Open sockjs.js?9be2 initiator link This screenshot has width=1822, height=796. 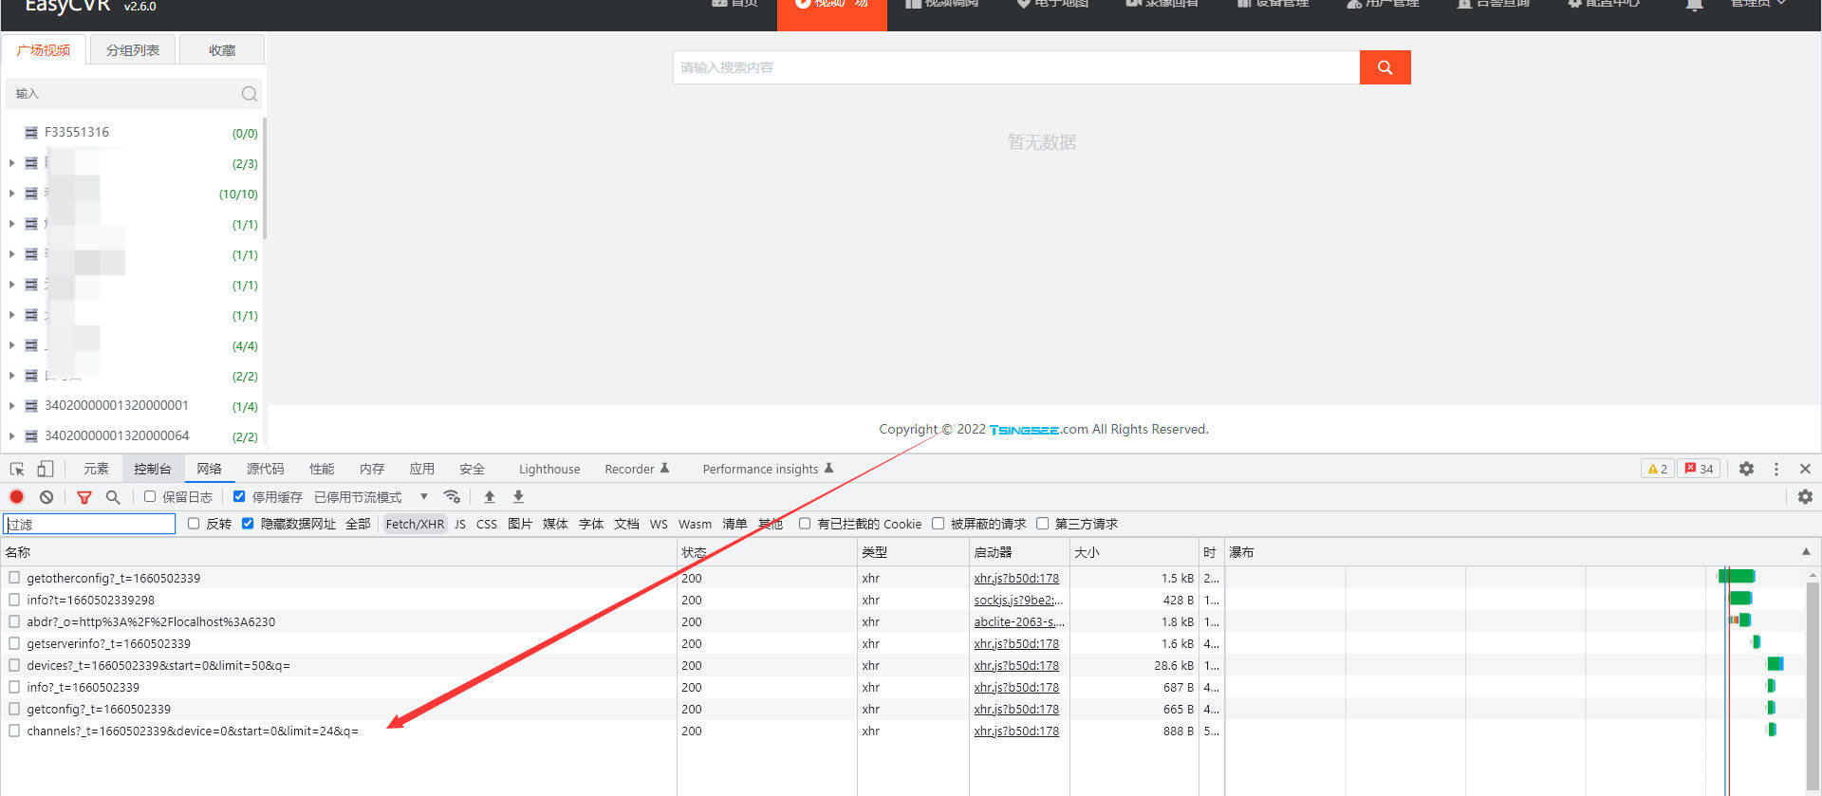click(x=1018, y=600)
